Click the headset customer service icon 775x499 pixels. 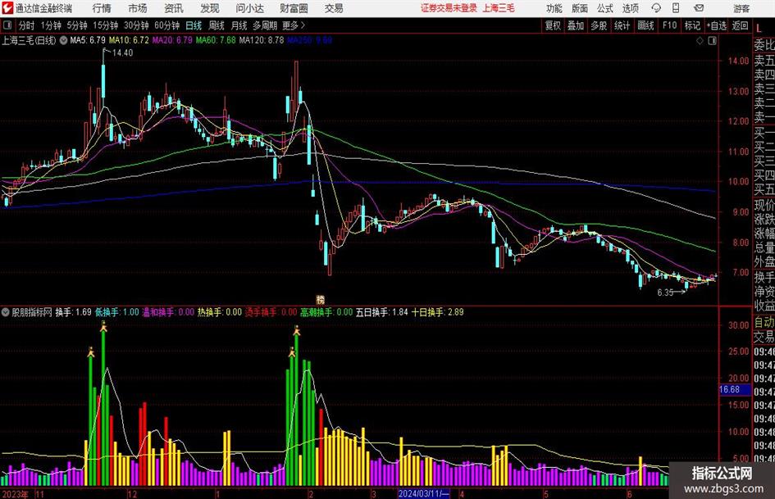(x=656, y=8)
